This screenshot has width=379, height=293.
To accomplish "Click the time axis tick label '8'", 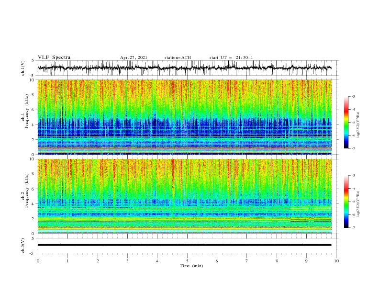I will (277, 261).
